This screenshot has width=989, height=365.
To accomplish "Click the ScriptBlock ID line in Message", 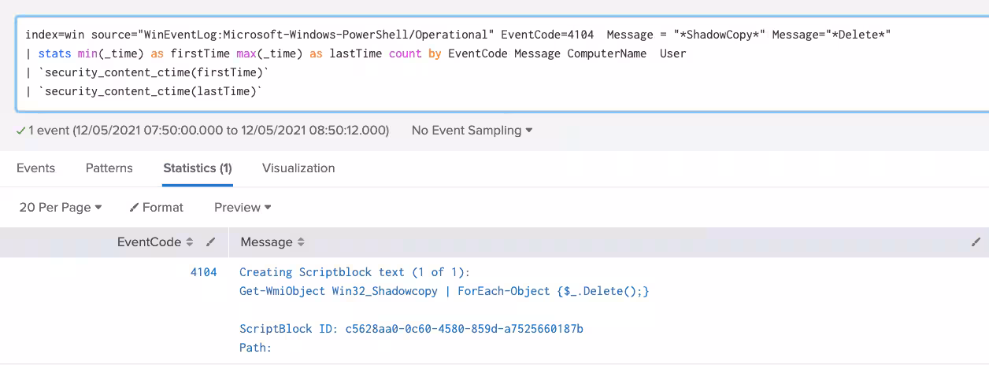I will tap(411, 328).
